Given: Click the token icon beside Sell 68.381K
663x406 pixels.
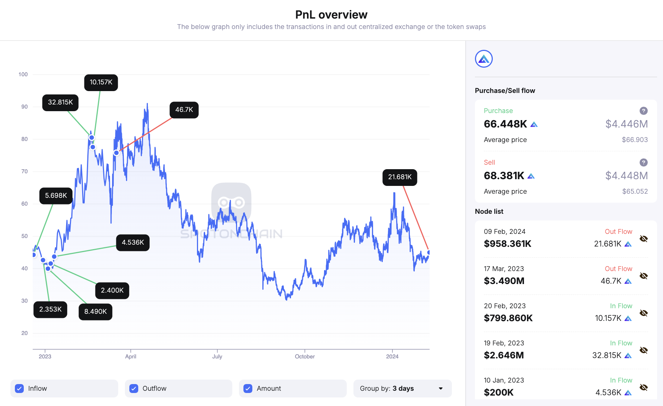Looking at the screenshot, I should click(x=531, y=176).
